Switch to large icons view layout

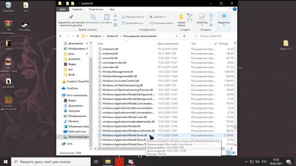click(x=234, y=153)
